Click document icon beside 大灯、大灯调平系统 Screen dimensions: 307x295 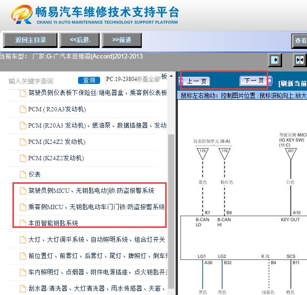[x=23, y=239]
